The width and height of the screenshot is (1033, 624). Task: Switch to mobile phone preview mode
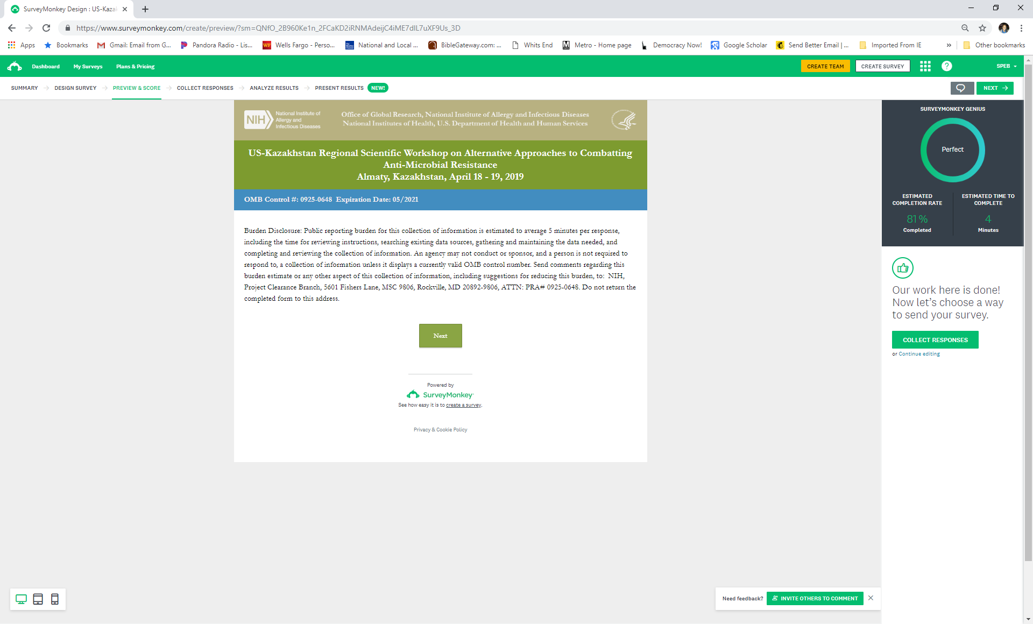(55, 599)
